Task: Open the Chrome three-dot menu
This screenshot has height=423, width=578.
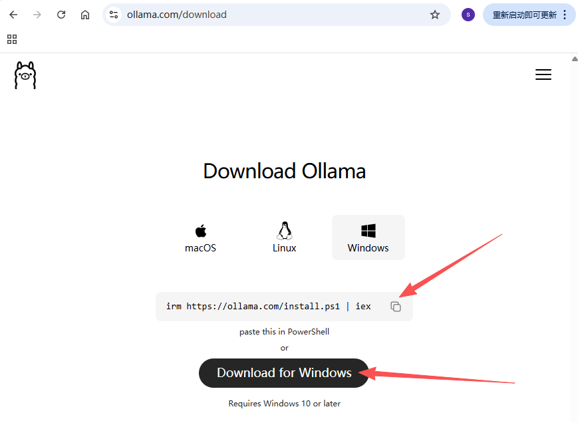Action: pos(565,15)
